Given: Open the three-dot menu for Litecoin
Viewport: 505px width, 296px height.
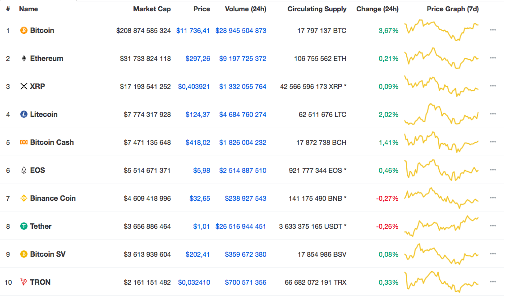Looking at the screenshot, I should [493, 114].
